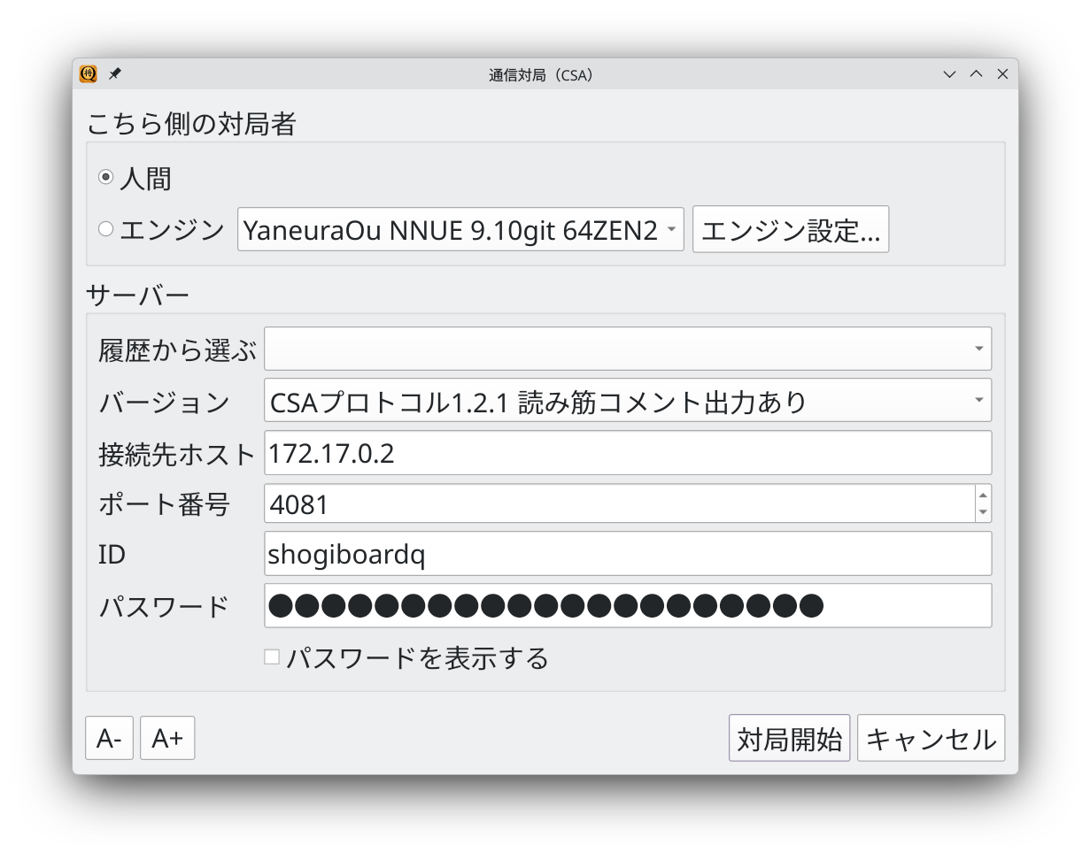Click the dropdown arrow on 履歴から選ぶ field
The image size is (1090, 860).
(979, 349)
